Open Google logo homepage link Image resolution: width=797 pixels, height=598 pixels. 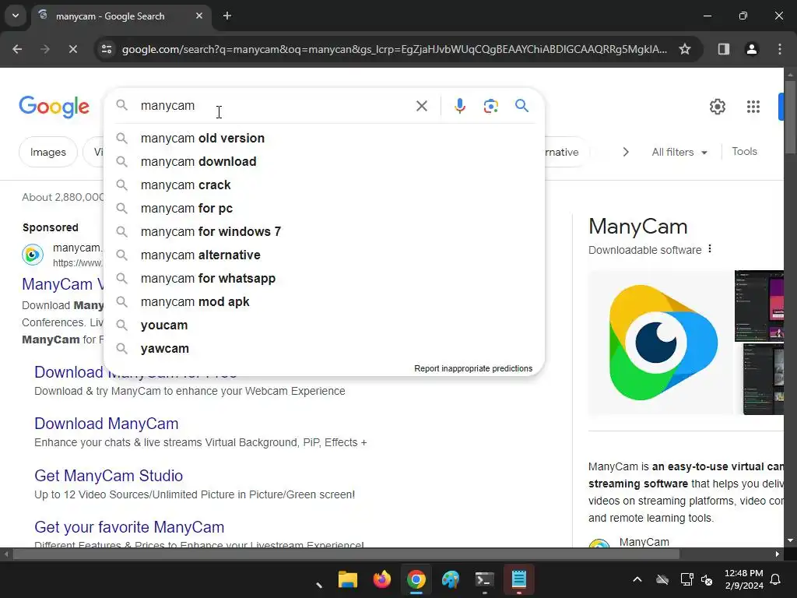coord(54,106)
